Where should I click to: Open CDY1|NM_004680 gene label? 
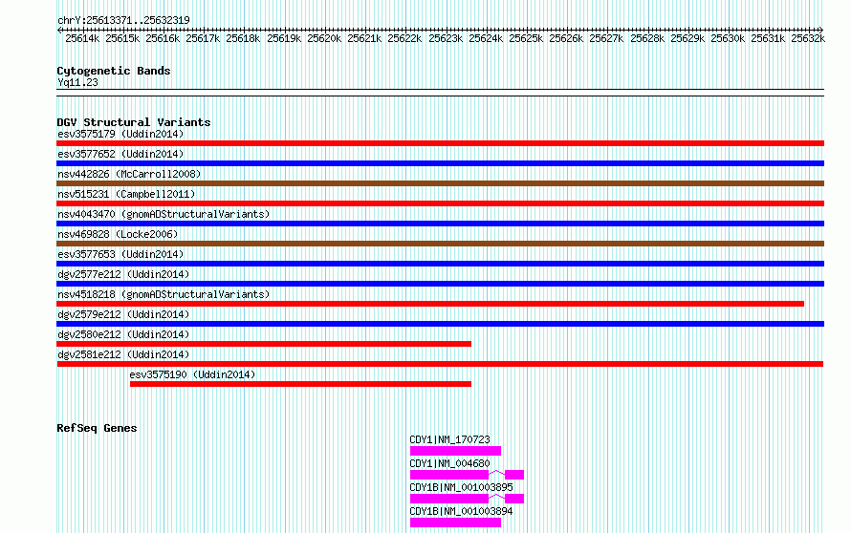pyautogui.click(x=450, y=463)
